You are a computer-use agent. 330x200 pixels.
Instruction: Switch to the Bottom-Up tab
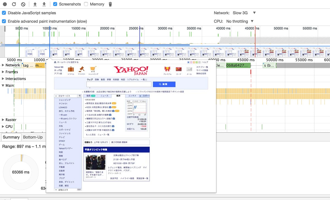(x=33, y=137)
